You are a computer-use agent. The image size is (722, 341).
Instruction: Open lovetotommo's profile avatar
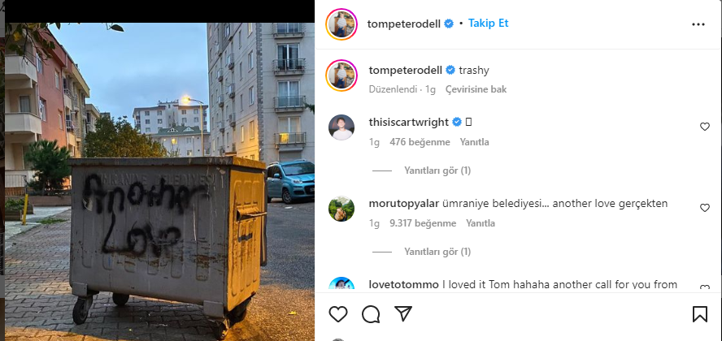341,287
